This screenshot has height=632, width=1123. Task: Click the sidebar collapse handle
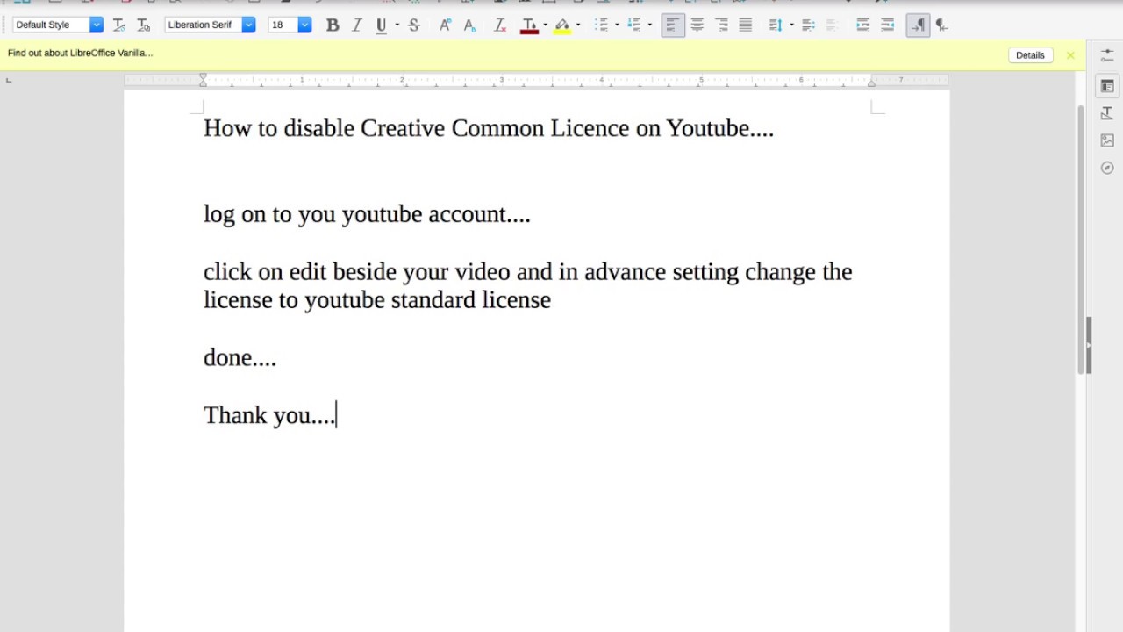pos(1089,345)
